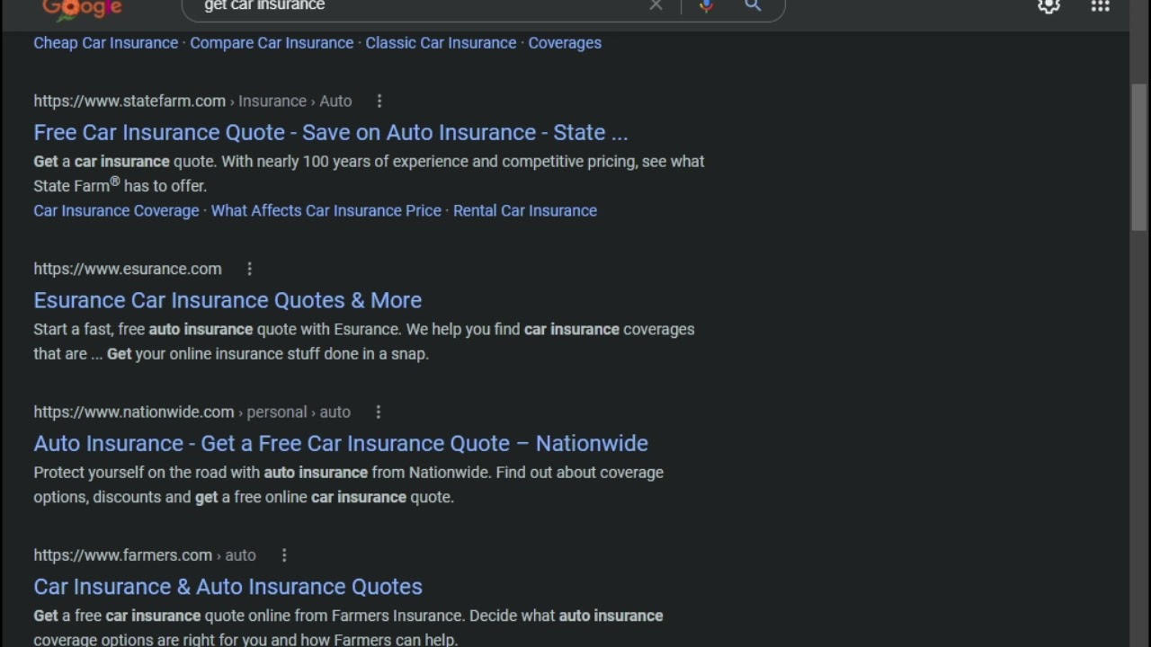Clear the search query with the X icon
The width and height of the screenshot is (1151, 647).
pyautogui.click(x=656, y=6)
